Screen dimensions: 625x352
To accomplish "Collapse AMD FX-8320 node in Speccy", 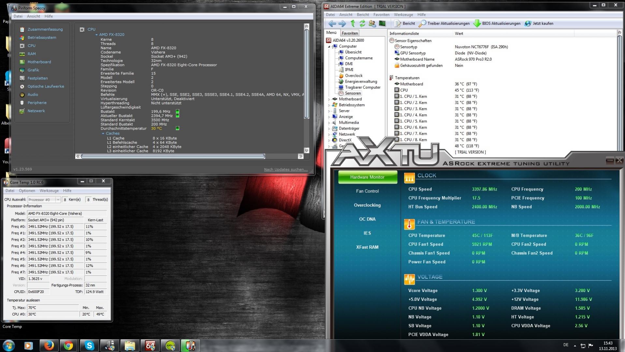I will point(96,35).
